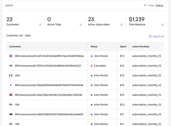Click the Filter label
Viewport: 171px width, 126px height.
(x=151, y=5)
